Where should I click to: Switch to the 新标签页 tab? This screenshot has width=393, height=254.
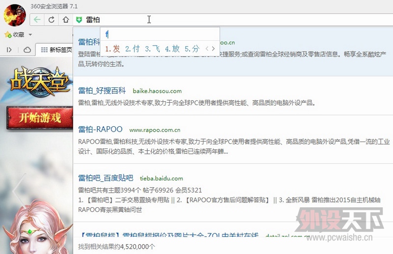coord(56,50)
